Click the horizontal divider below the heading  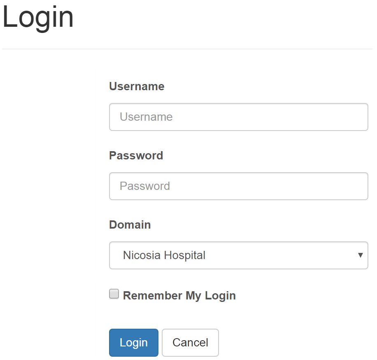coord(187,49)
